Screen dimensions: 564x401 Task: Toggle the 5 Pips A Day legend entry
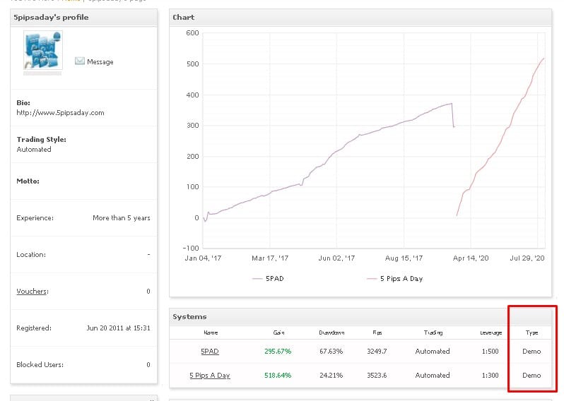[x=394, y=278]
